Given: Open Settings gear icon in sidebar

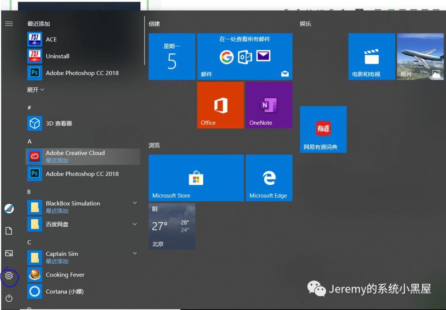Looking at the screenshot, I should [x=9, y=276].
